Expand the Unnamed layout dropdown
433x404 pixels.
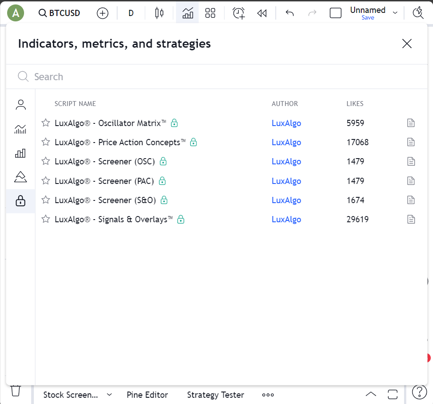point(395,13)
